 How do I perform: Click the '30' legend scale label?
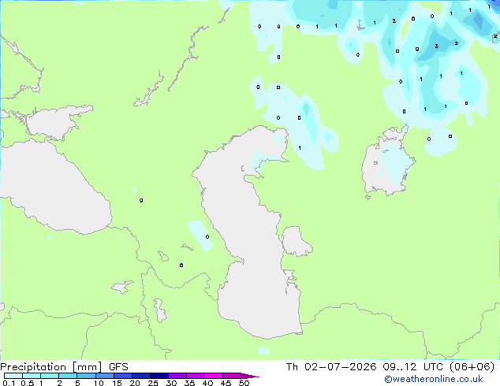pyautogui.click(x=171, y=383)
